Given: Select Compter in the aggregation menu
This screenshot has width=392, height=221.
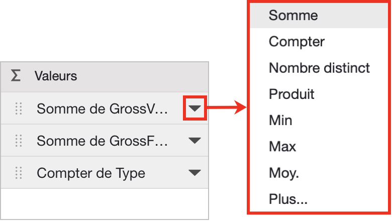Looking at the screenshot, I should coord(297,41).
